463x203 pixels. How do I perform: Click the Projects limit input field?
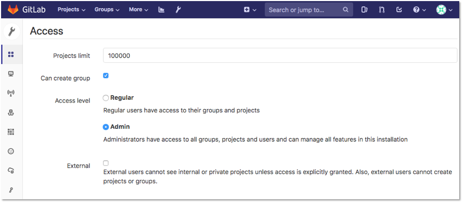(x=280, y=55)
